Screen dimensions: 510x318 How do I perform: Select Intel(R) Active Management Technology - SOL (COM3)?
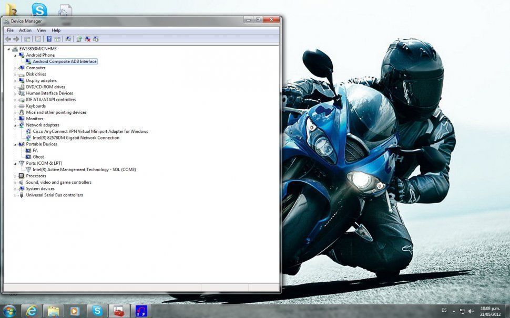click(84, 169)
